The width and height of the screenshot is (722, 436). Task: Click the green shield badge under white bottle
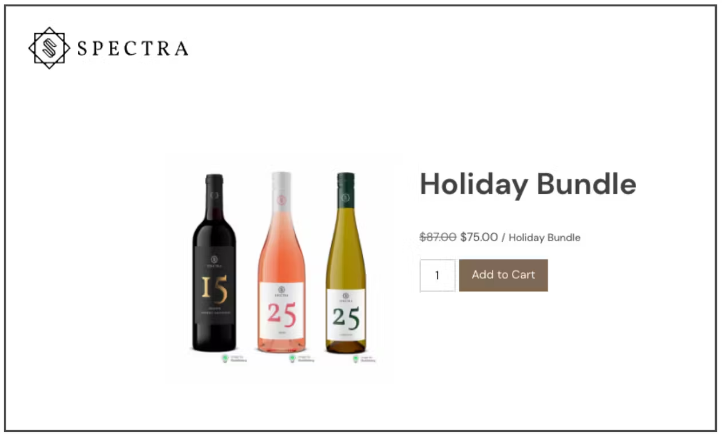[x=356, y=359]
